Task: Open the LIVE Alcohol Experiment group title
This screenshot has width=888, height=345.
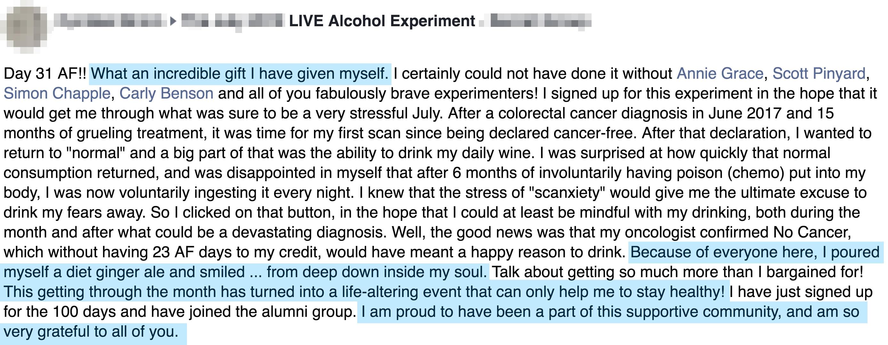Action: (x=382, y=21)
